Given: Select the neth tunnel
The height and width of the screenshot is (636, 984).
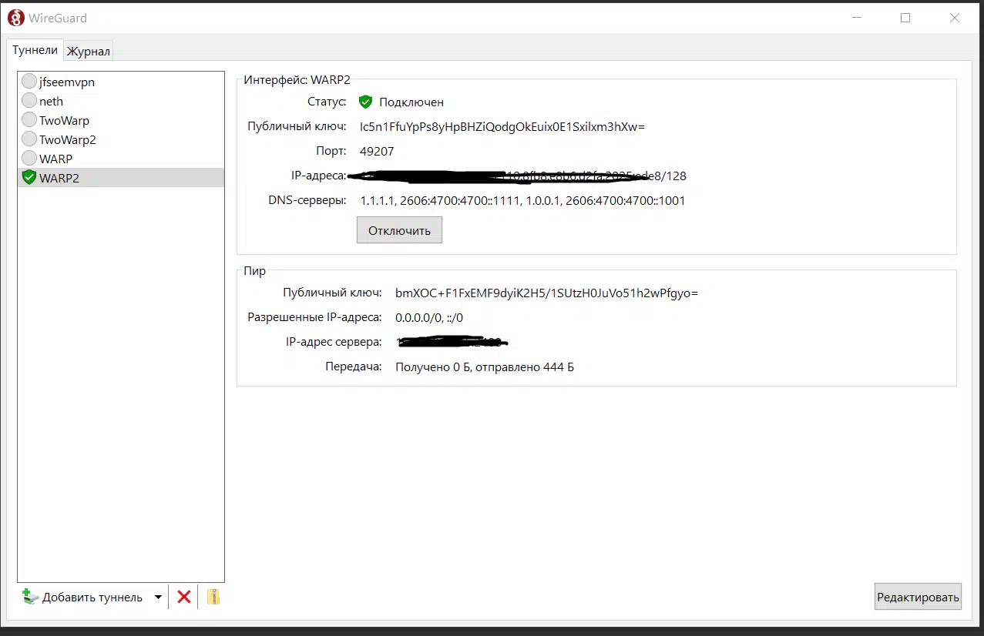Looking at the screenshot, I should pos(121,101).
